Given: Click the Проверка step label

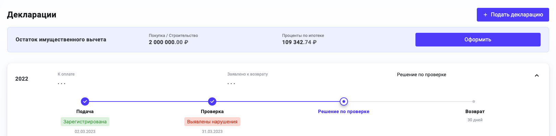Looking at the screenshot, I should [x=212, y=111].
